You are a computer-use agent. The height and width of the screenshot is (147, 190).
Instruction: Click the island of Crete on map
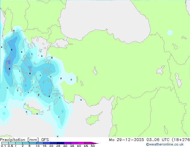pyautogui.click(x=33, y=110)
